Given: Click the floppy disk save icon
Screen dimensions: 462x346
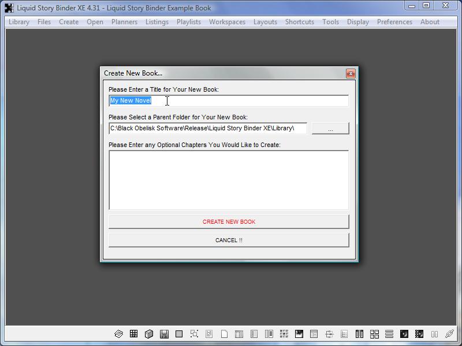Looking at the screenshot, I should pyautogui.click(x=164, y=334).
